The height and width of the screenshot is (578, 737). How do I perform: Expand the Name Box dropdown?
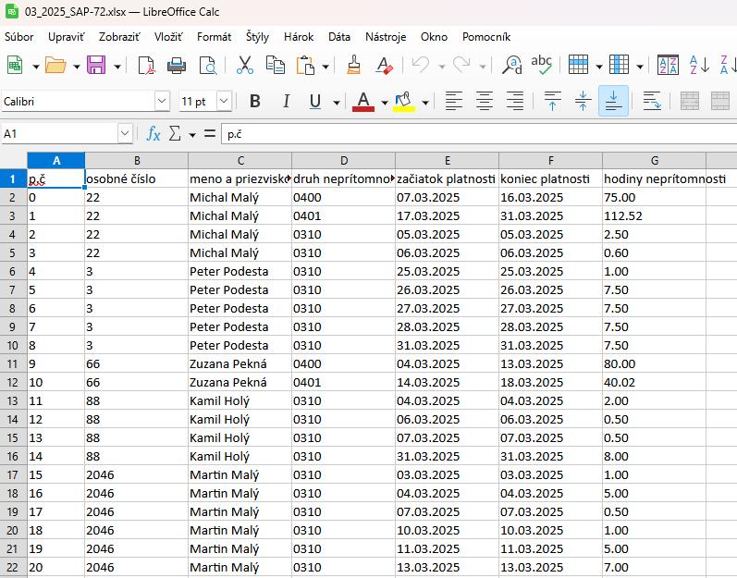click(125, 134)
